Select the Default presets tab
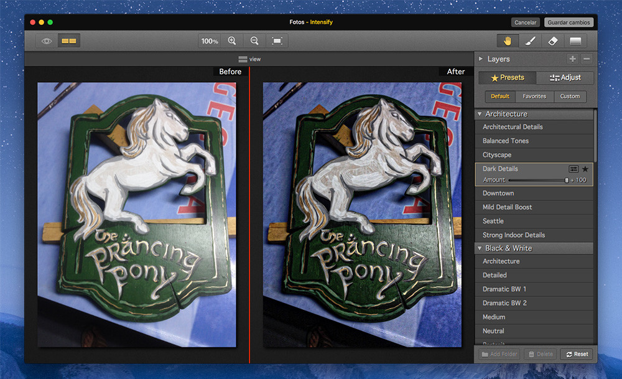 click(x=500, y=96)
